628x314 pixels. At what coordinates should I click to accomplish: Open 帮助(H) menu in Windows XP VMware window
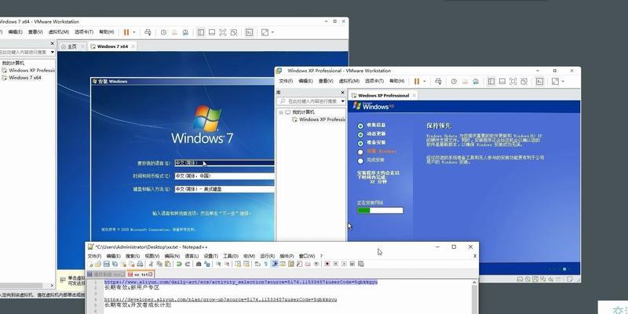coord(396,81)
